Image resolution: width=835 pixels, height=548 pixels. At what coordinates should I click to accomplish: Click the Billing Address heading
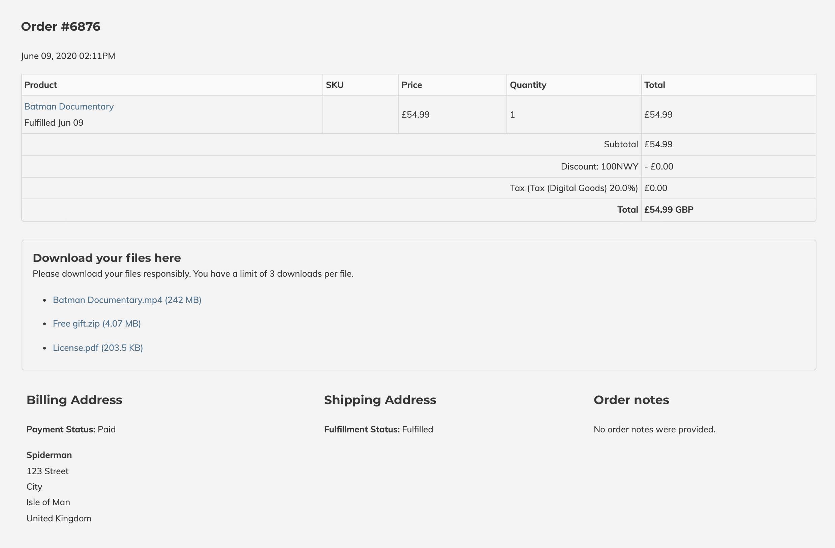(x=74, y=400)
